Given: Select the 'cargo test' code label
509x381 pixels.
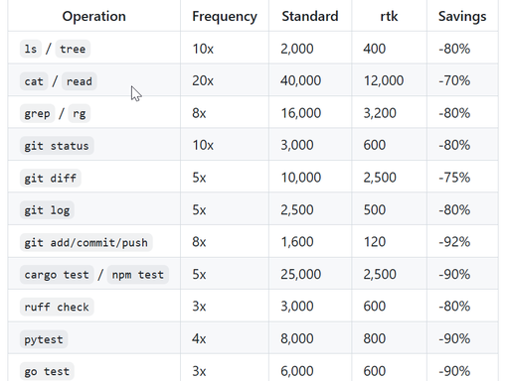Looking at the screenshot, I should pos(57,275).
